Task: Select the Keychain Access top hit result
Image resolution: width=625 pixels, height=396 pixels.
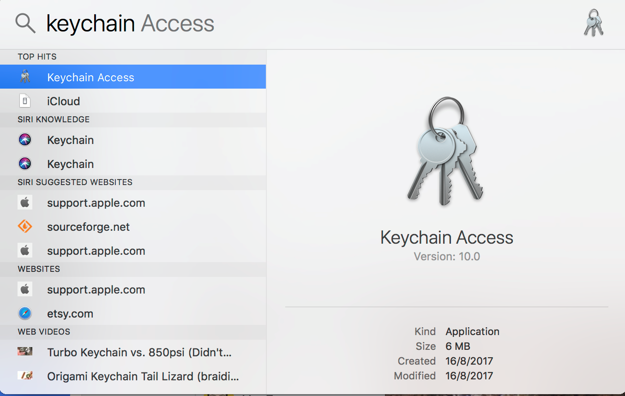Action: coord(90,78)
